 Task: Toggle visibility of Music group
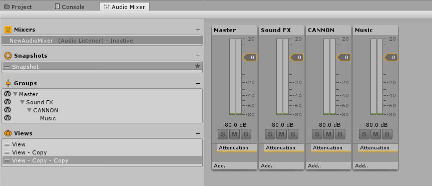click(x=8, y=118)
